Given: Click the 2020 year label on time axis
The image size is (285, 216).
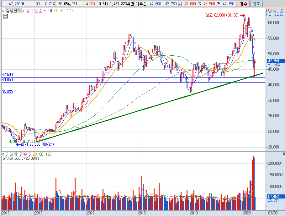Looking at the screenshot, I should (247, 213).
